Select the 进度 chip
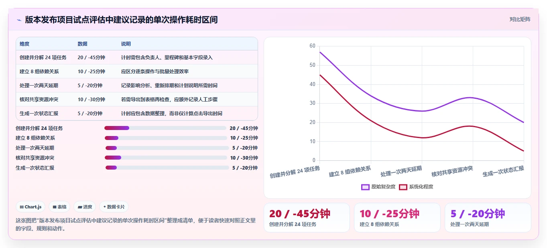Viewport: 547px width, 248px height. tap(85, 207)
